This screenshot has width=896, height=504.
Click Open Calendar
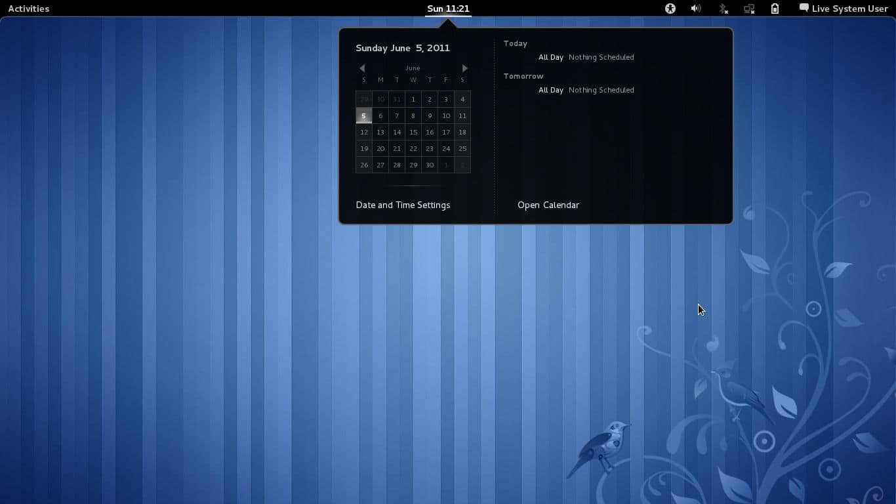tap(548, 205)
